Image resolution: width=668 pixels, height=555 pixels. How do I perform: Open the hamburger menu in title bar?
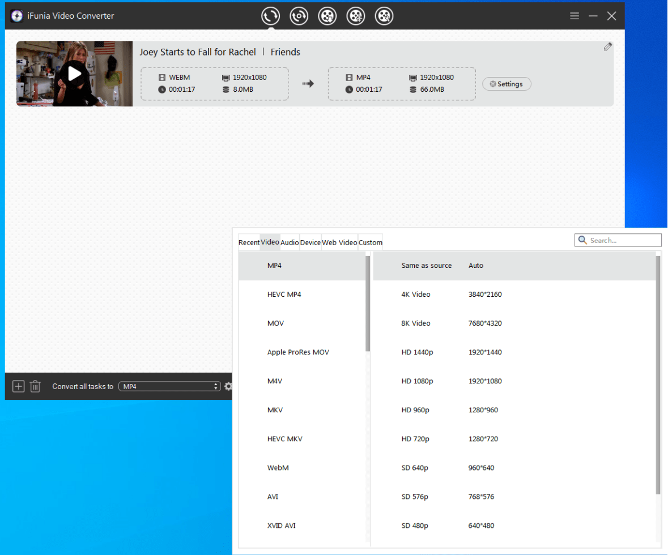pyautogui.click(x=575, y=16)
